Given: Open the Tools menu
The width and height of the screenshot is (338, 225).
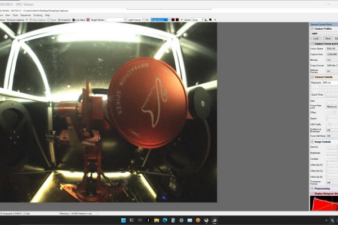Looking at the screenshot, I should tap(15, 15).
